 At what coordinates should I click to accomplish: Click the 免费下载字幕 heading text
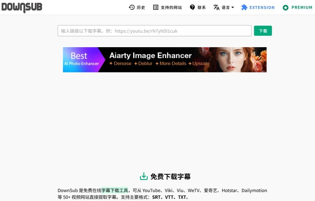[x=170, y=177]
